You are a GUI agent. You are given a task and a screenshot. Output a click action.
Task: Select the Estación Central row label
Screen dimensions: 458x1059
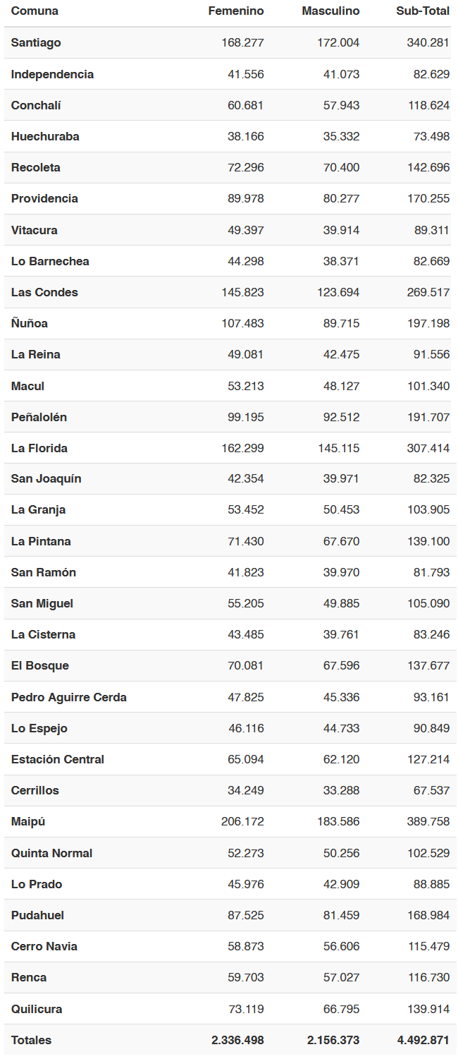58,759
